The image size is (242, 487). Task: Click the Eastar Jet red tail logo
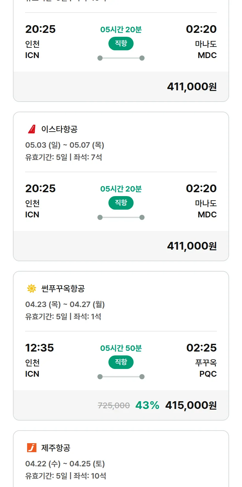pos(32,129)
